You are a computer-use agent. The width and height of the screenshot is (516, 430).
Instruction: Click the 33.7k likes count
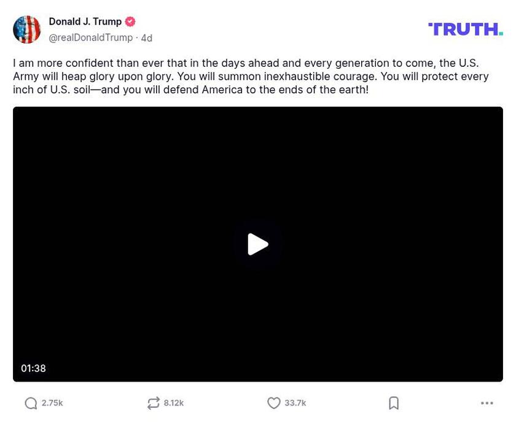294,403
